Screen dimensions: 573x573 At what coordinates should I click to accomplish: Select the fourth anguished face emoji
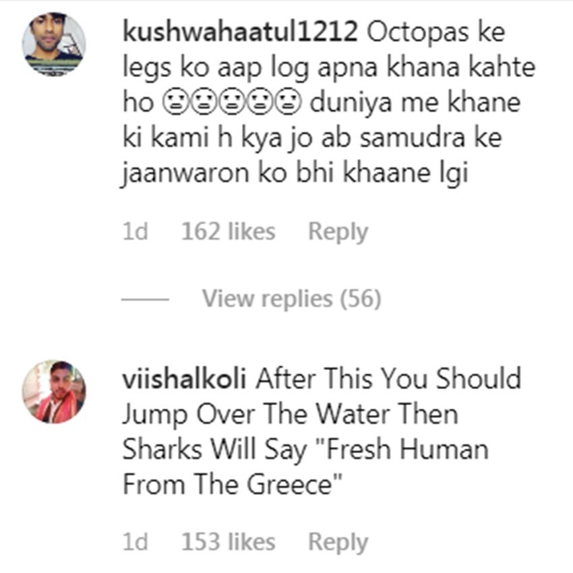pos(260,102)
